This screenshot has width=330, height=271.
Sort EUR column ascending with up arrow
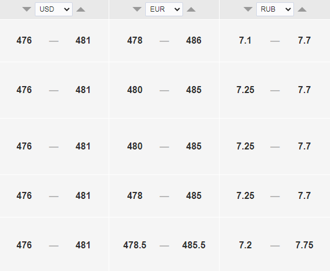click(x=191, y=9)
